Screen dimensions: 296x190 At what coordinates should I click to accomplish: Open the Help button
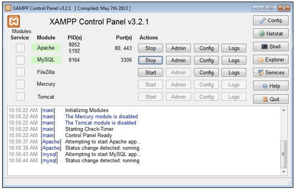(x=271, y=86)
